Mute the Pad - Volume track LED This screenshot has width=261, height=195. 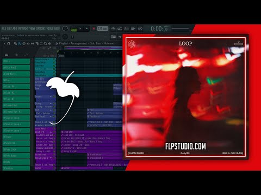pyautogui.click(x=54, y=113)
